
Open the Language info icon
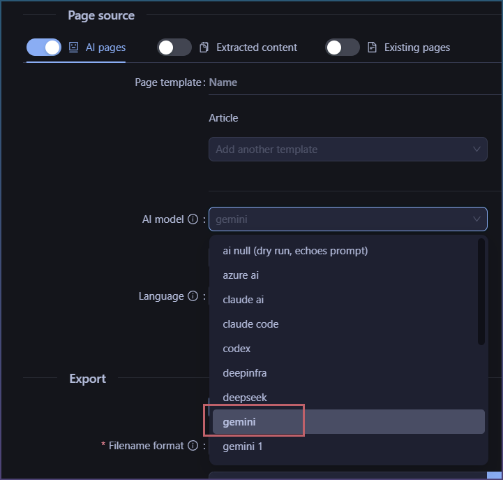coord(193,296)
